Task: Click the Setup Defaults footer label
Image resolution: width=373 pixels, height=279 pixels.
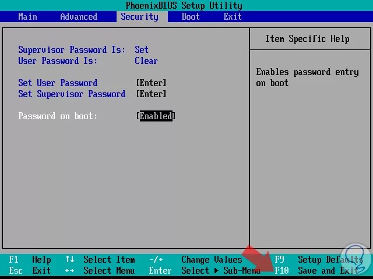Action: click(x=330, y=260)
